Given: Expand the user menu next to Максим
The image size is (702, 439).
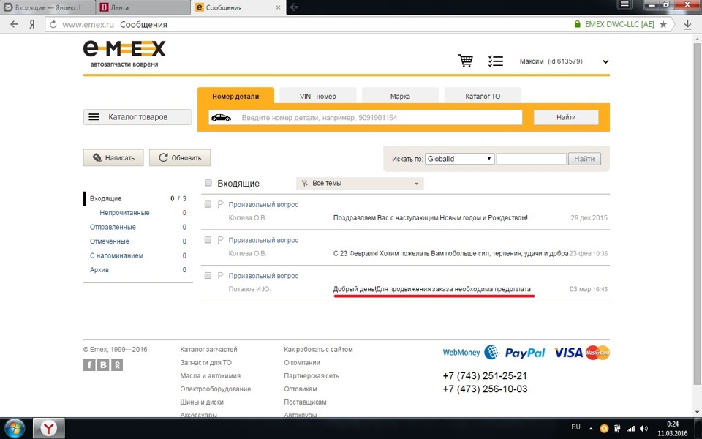Looking at the screenshot, I should pos(604,61).
